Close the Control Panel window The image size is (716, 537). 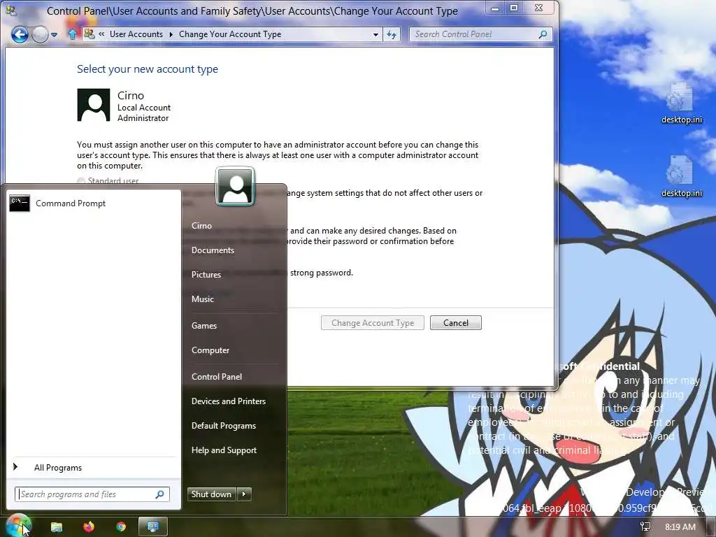point(539,8)
